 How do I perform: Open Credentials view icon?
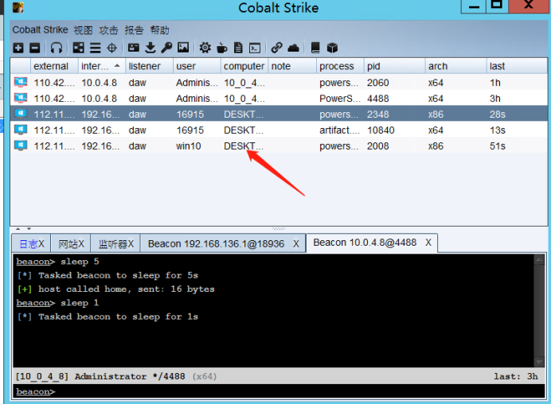pos(134,48)
